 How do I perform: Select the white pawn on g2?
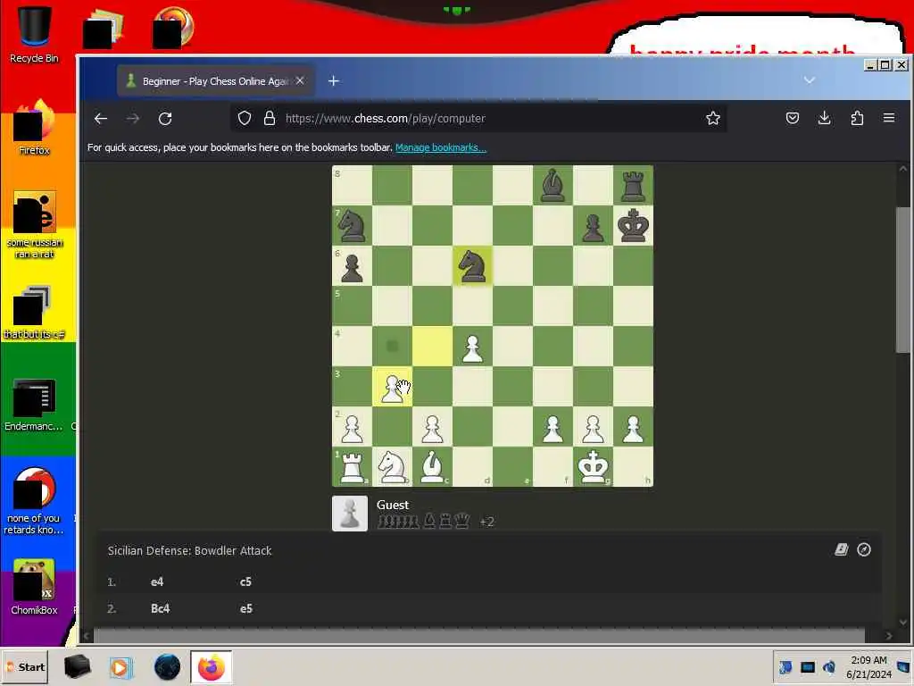tap(593, 427)
